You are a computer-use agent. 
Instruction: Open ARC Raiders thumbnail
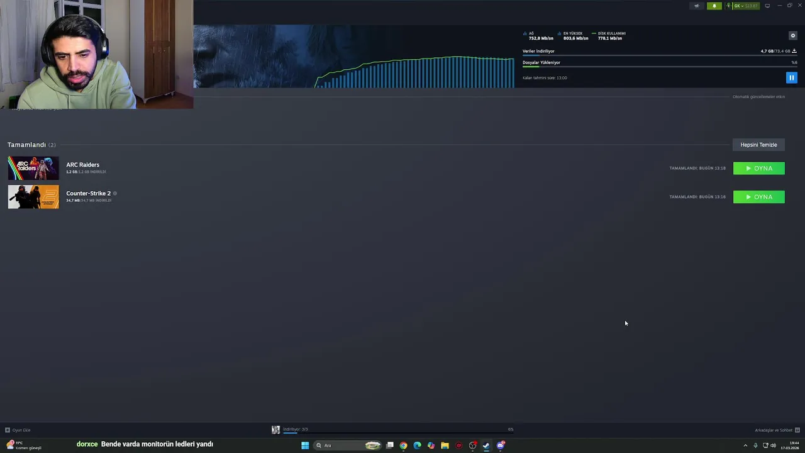coord(33,168)
